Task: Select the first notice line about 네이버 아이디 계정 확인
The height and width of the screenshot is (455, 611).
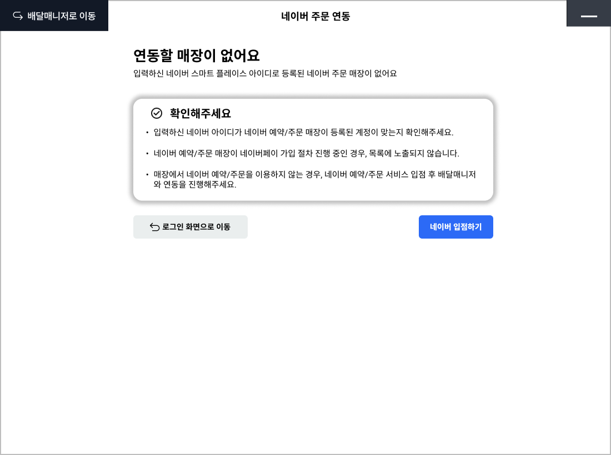Action: coord(303,133)
